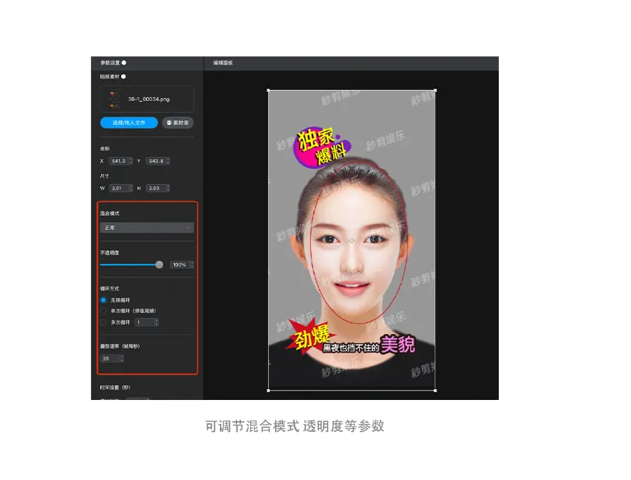Viewport: 631px width, 480px height.
Task: Click the Y coordinate stepper arrows
Action: 168,161
